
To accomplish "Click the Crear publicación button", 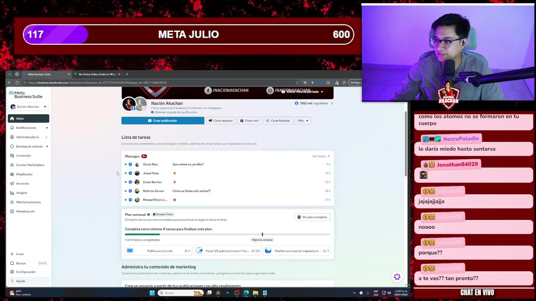I will [162, 120].
